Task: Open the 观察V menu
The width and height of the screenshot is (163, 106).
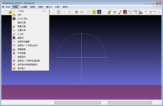Action: [41, 7]
